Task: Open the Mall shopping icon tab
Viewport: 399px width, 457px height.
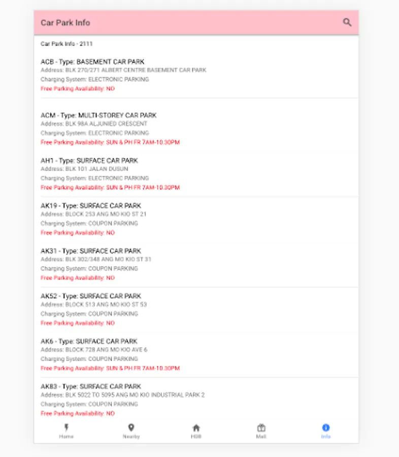Action: [x=261, y=428]
